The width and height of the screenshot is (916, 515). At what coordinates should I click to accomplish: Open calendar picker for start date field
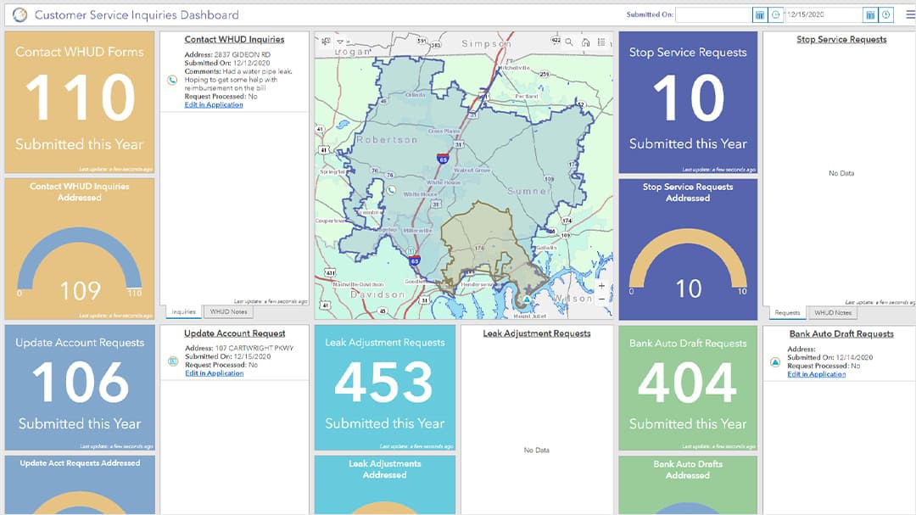tap(759, 15)
